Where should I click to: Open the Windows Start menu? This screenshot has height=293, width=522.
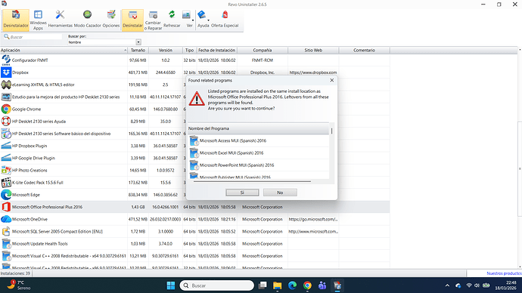pos(171,285)
